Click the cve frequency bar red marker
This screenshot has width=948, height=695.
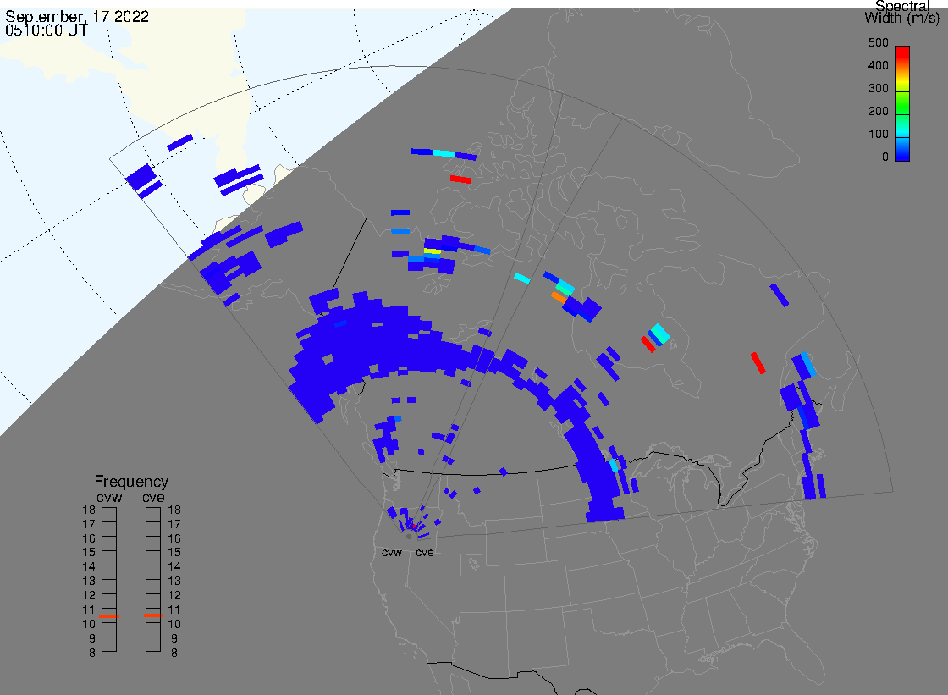point(153,615)
